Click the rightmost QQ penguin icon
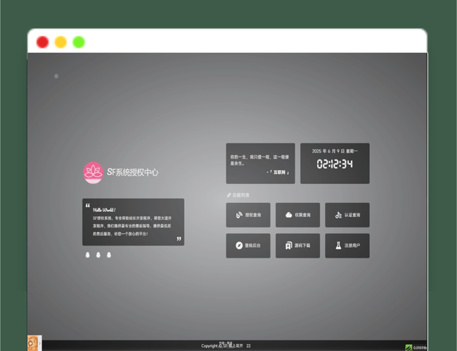 click(109, 255)
